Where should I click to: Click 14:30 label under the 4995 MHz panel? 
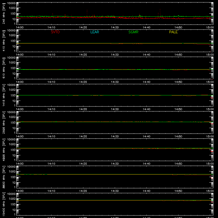click(115, 164)
